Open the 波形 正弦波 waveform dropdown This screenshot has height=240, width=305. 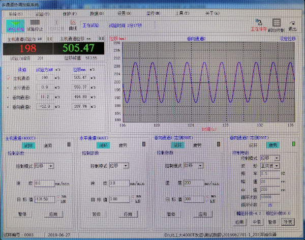point(277,166)
